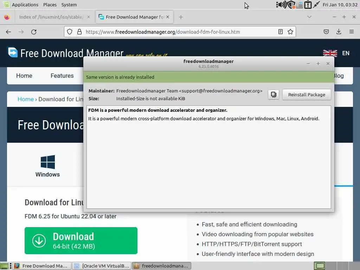Viewport: 360px width, 270px height.
Task: Click the Linux Mint logo icon
Action: [x=6, y=4]
